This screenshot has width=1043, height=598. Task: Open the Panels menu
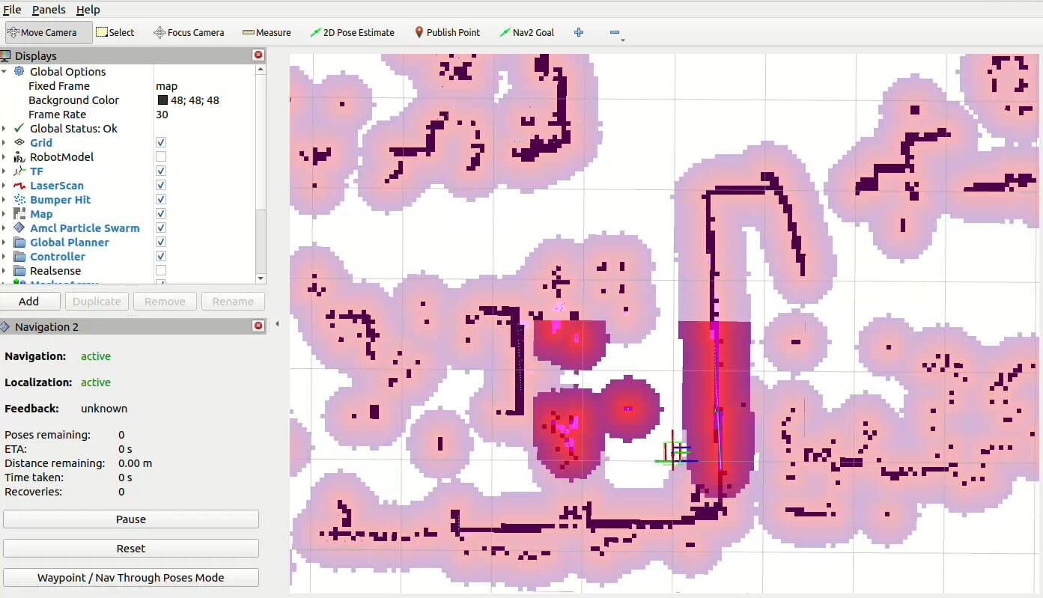click(x=49, y=10)
